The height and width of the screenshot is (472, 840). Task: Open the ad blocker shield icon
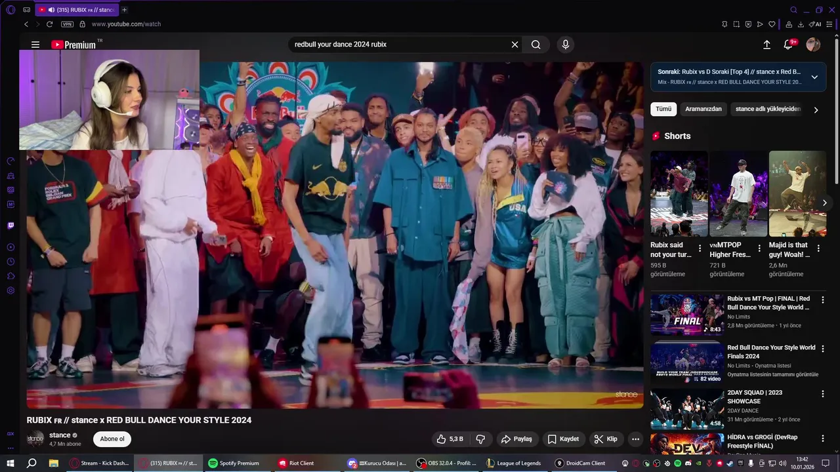pos(748,24)
